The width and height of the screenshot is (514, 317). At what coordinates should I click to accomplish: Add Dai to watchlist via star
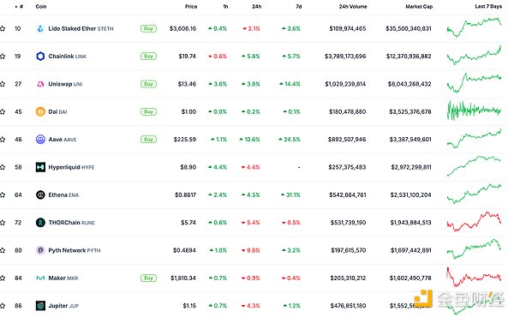click(3, 111)
